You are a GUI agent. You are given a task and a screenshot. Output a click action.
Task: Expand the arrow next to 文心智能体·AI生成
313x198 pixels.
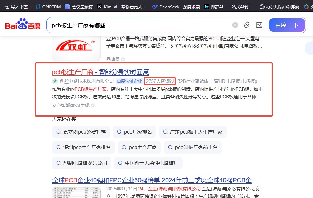tap(93, 105)
